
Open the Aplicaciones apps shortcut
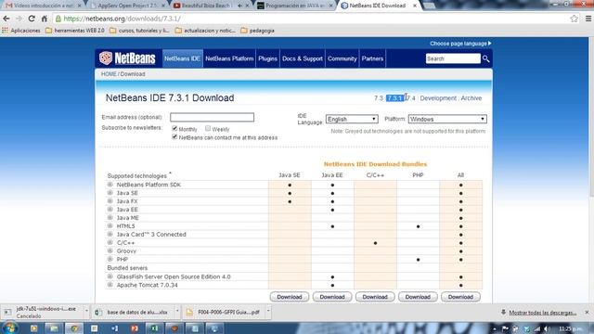21,31
